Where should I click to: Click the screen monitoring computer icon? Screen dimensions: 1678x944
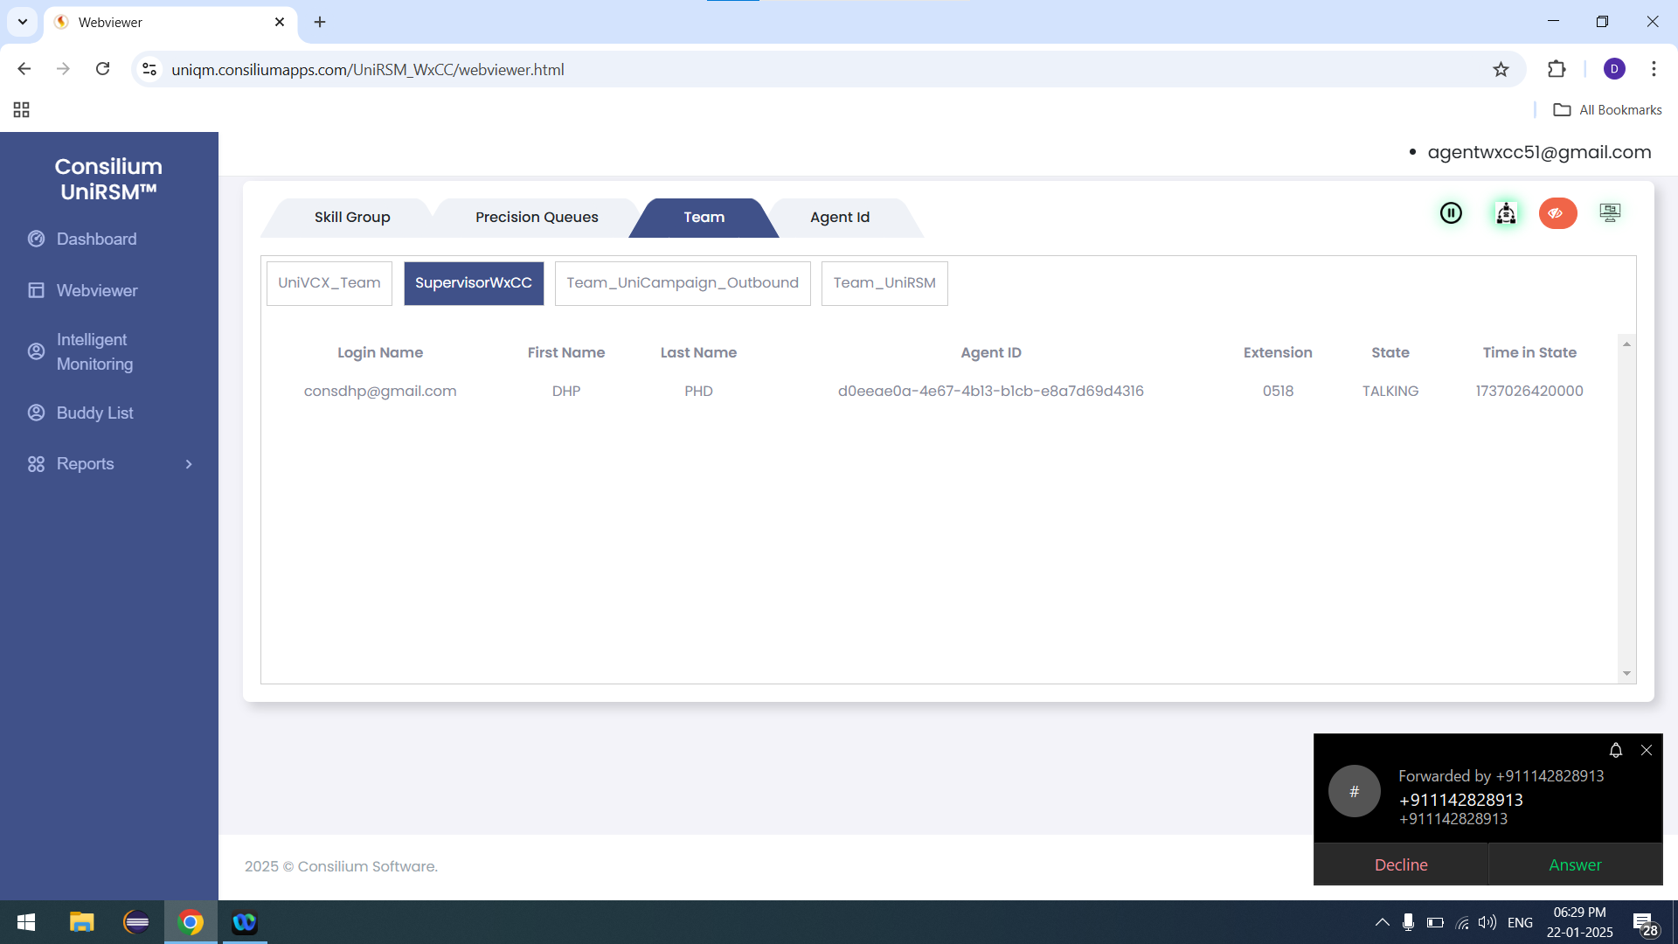tap(1610, 213)
